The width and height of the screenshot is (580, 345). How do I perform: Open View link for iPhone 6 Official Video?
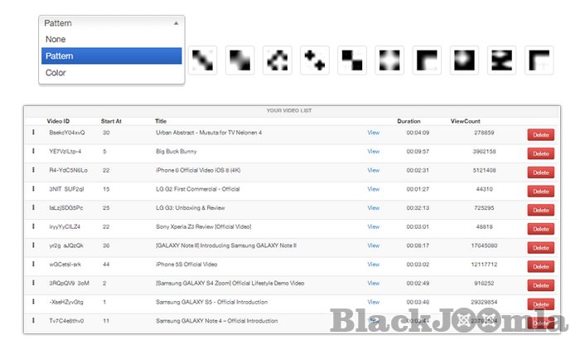[x=373, y=170]
